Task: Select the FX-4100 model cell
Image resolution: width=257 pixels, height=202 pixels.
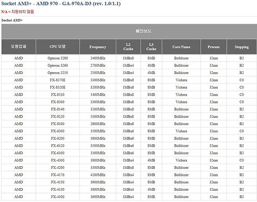Action: [x=58, y=197]
